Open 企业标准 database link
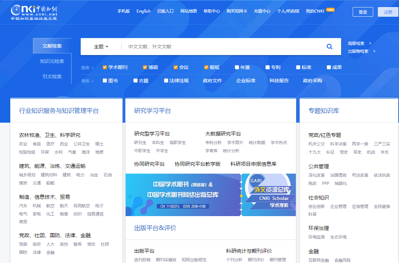Viewport: 399px width, 263px height. [x=246, y=81]
